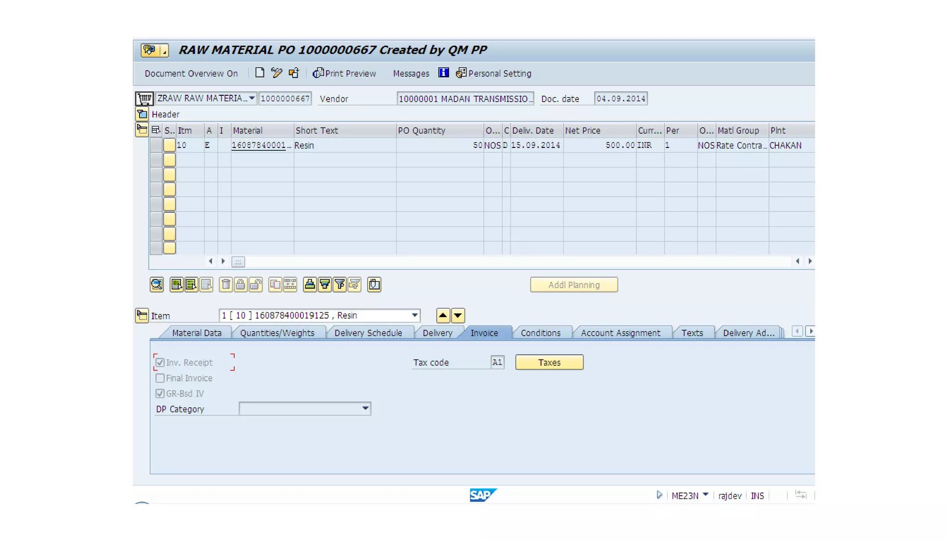
Task: Click the Sort descending icon
Action: (325, 284)
